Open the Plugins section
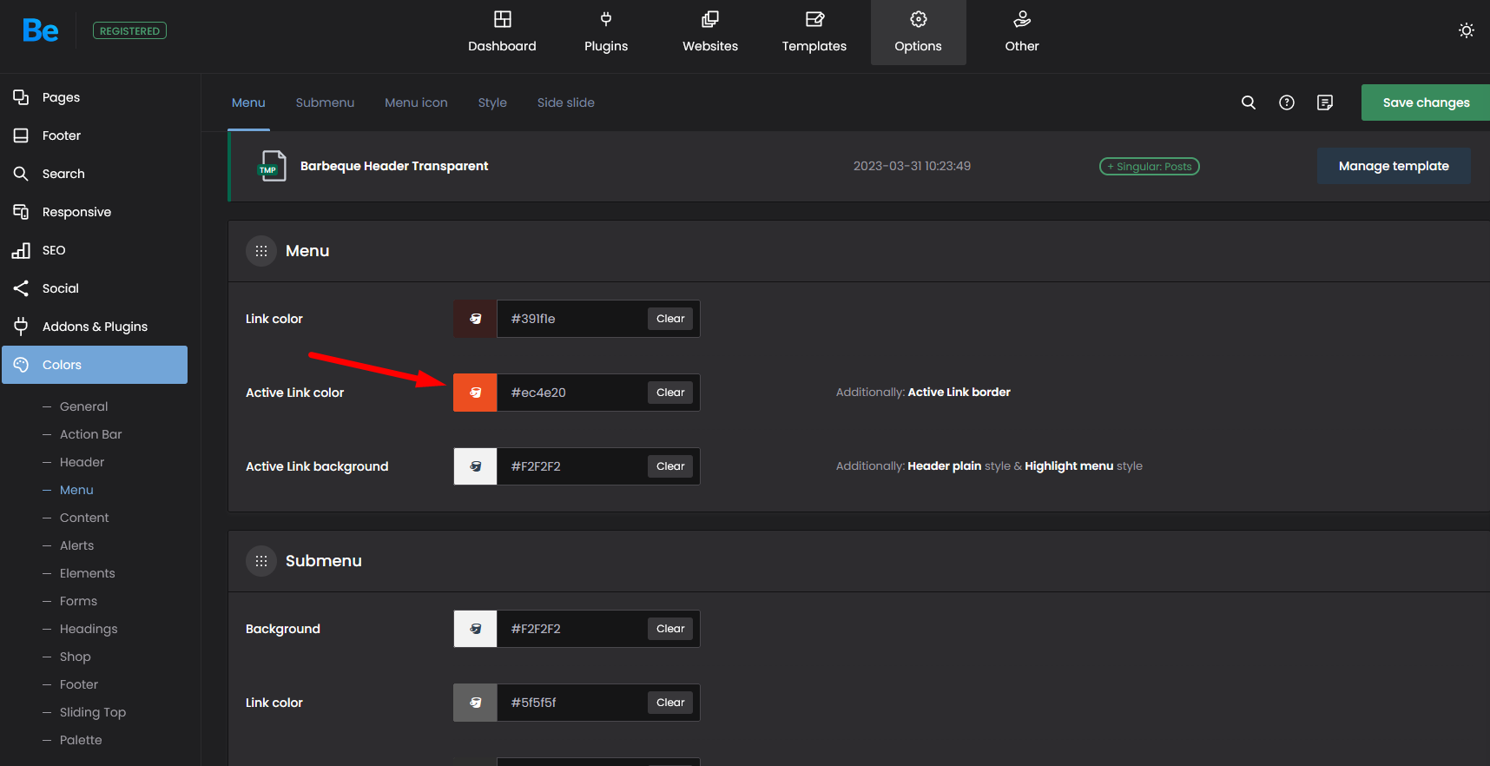 [606, 32]
